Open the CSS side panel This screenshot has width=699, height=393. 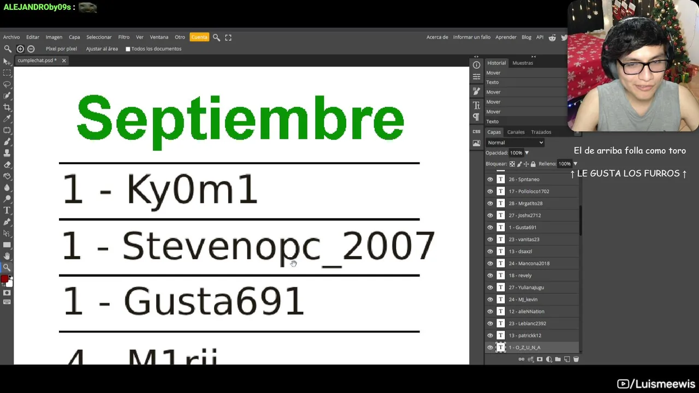476,132
